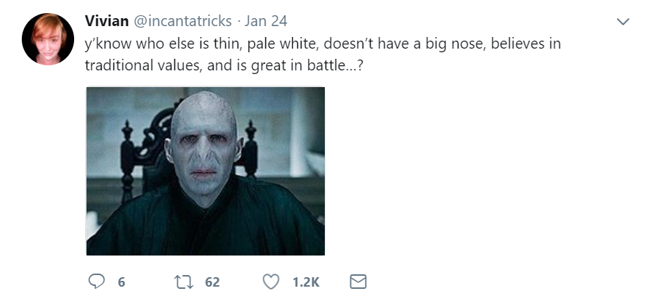This screenshot has height=299, width=654.
Task: Click the reply speech bubble icon
Action: click(x=97, y=282)
